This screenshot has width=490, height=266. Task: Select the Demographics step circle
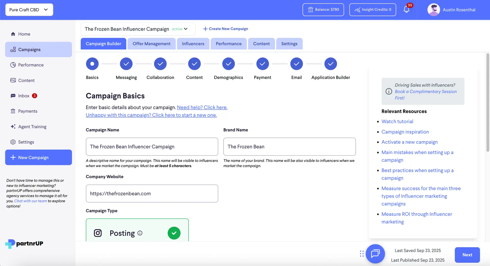point(228,64)
